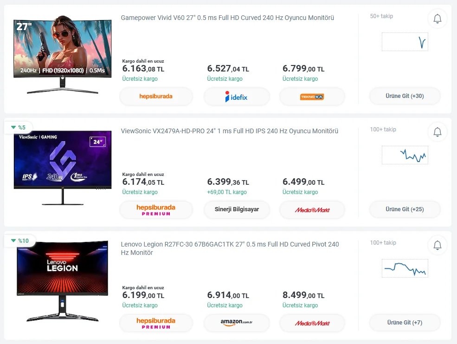Viewport: 457px width, 344px height.
Task: Open the MediaMarkt offer for ViewSonic monitor
Action: pos(312,210)
